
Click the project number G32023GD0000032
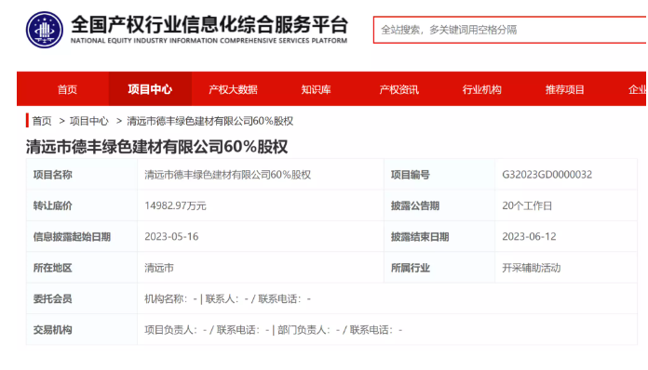tap(547, 175)
